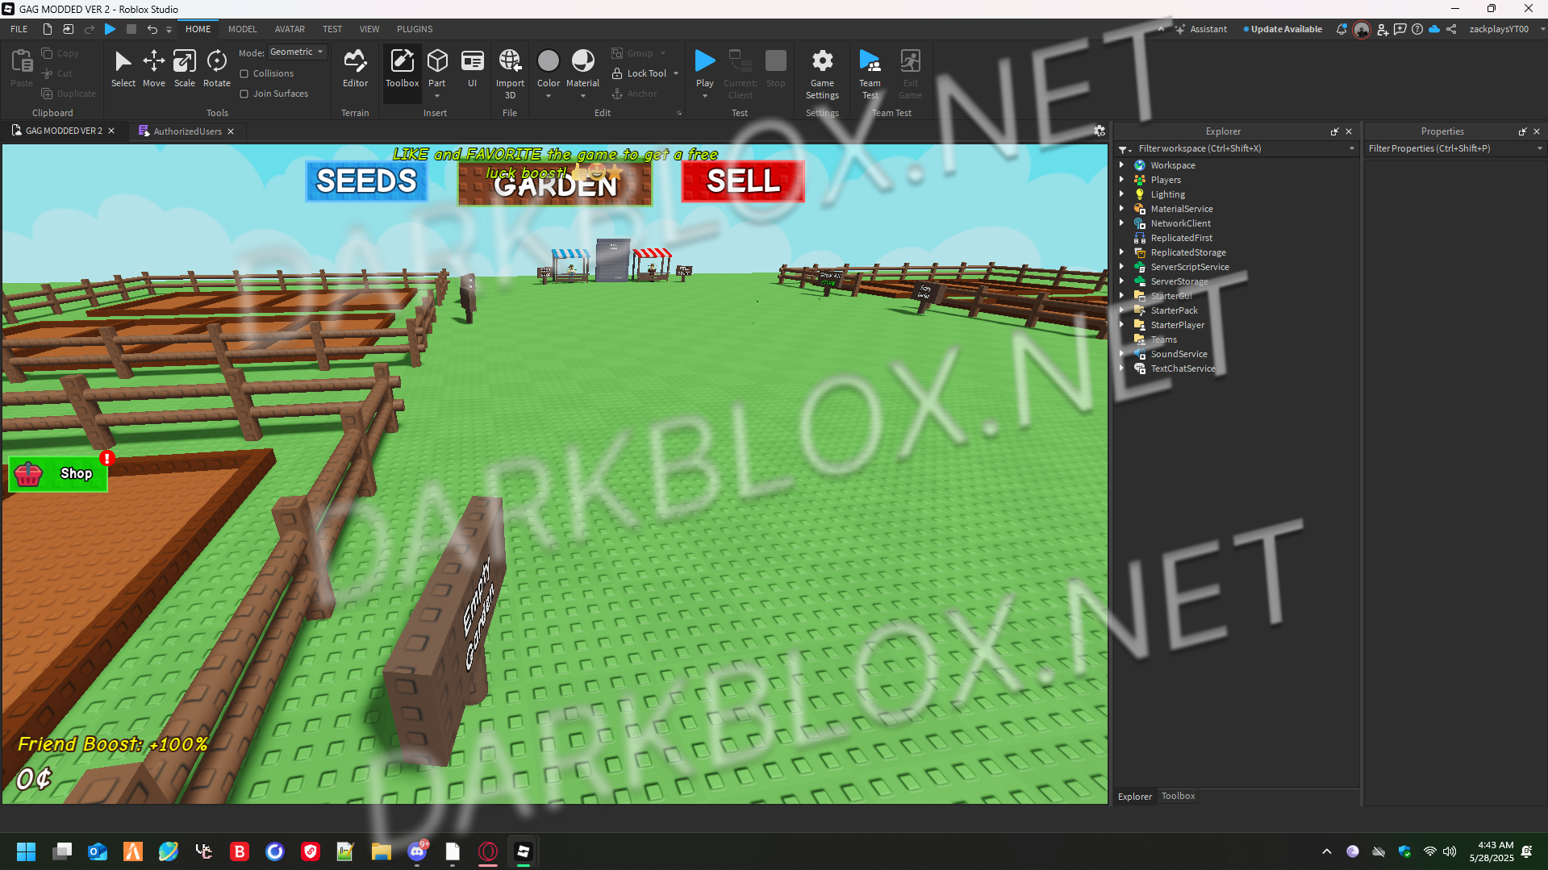Viewport: 1548px width, 870px height.
Task: Expand the Lighting node
Action: pos(1121,194)
